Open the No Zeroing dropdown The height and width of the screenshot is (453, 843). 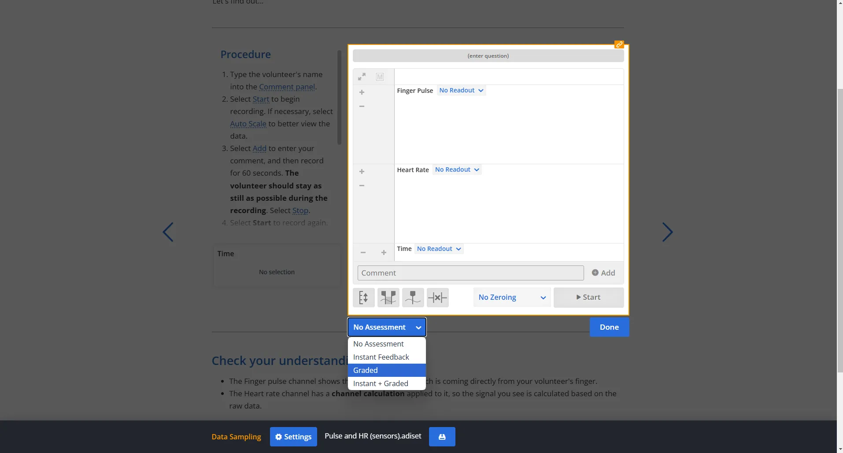511,297
